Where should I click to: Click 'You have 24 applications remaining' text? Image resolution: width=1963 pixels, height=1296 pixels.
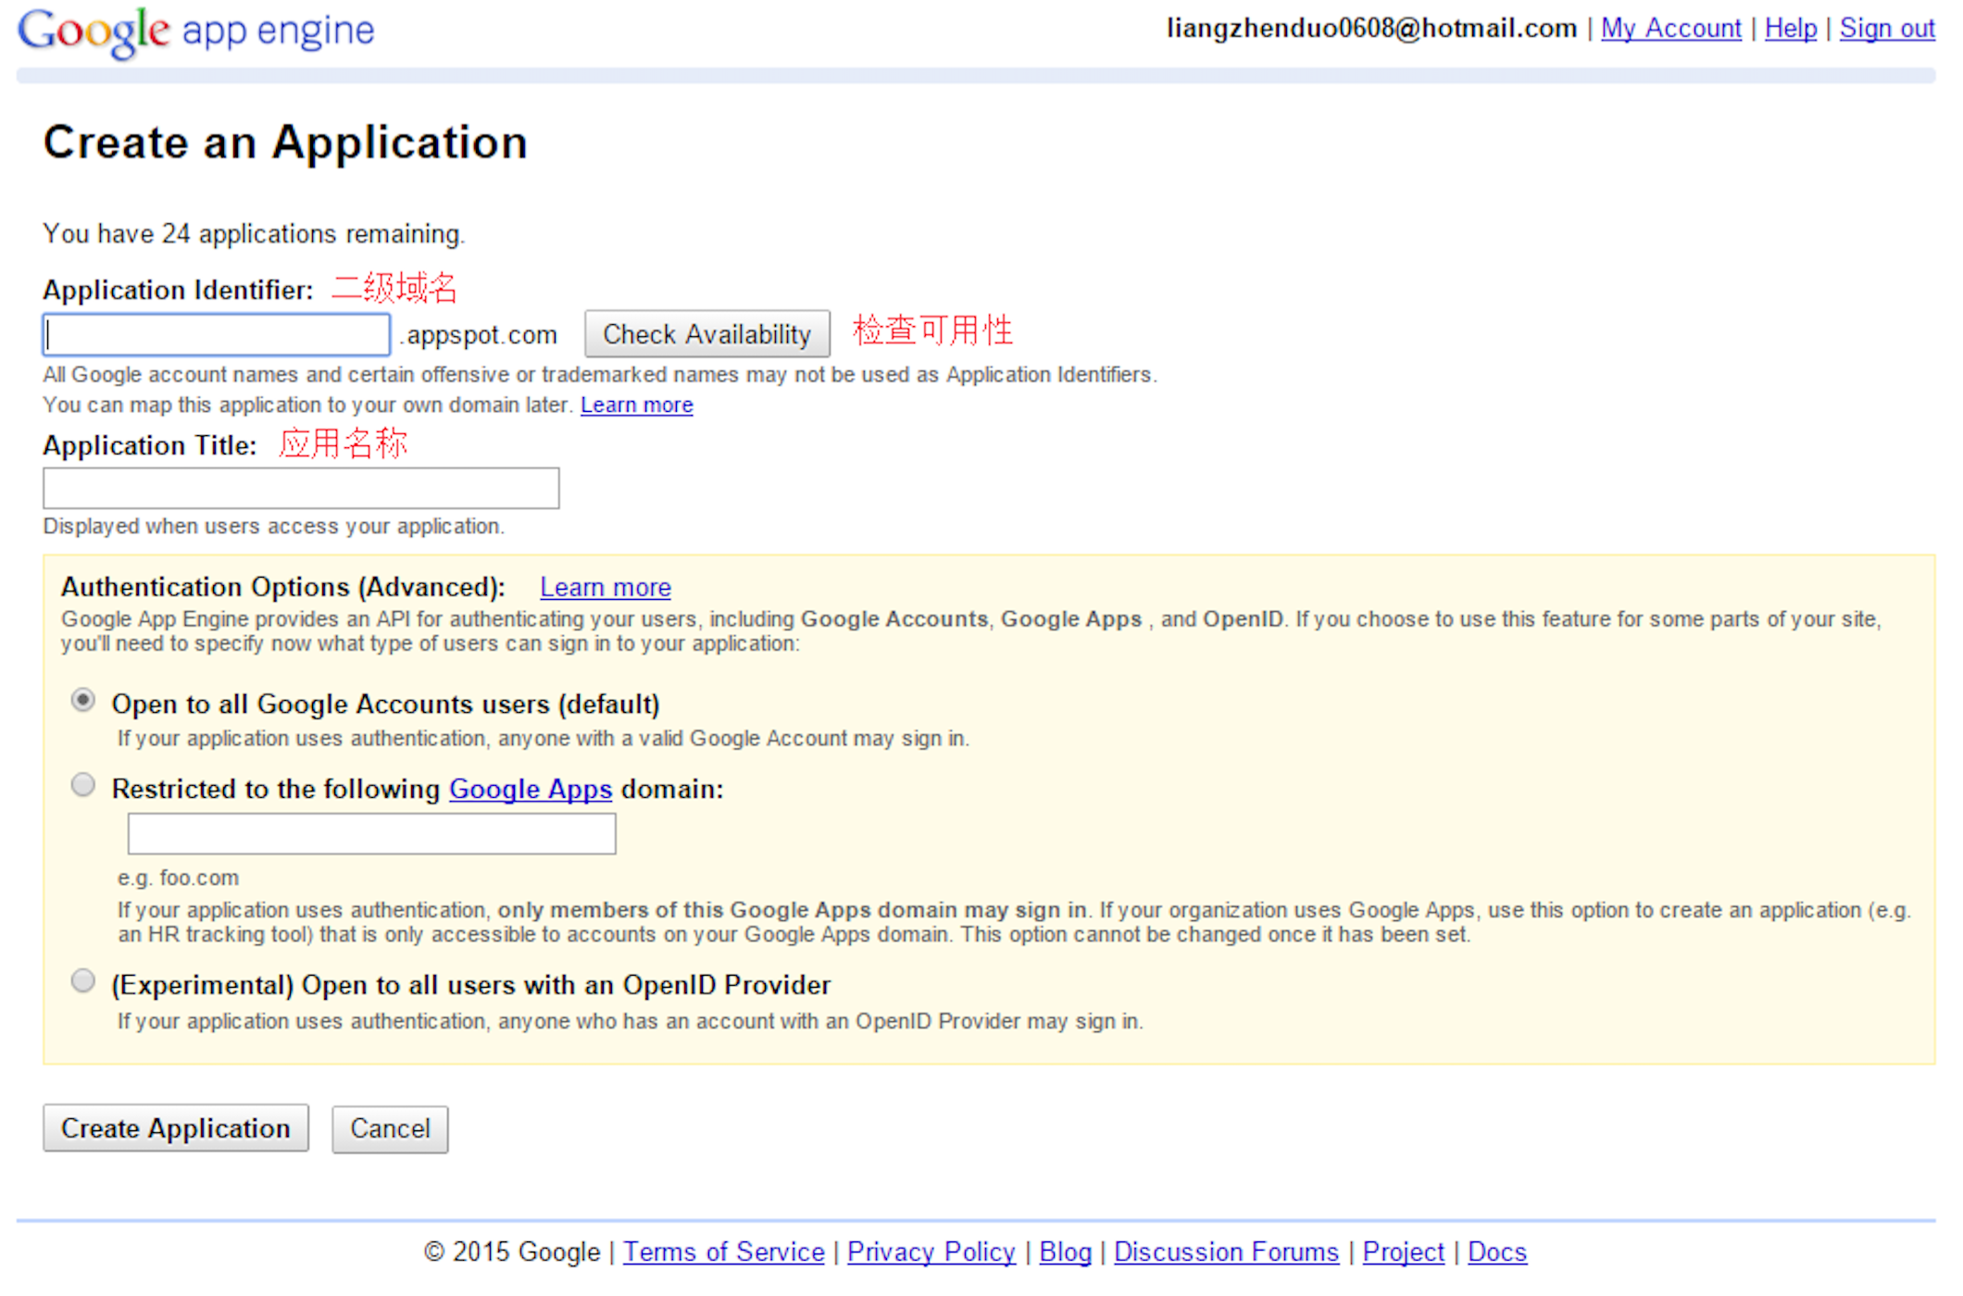click(254, 234)
